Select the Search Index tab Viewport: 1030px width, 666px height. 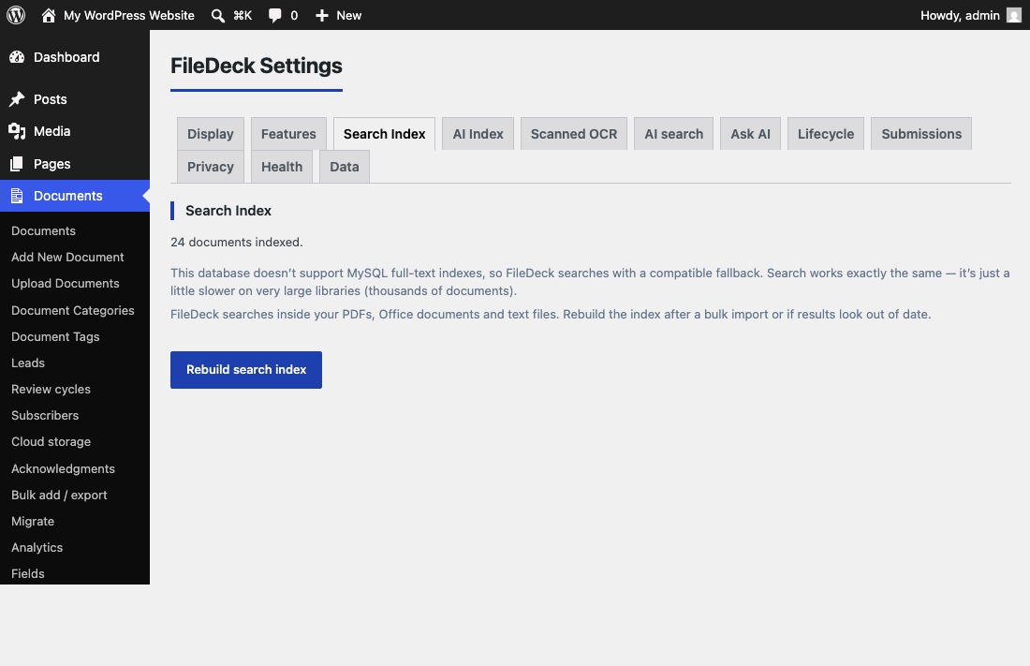point(384,133)
